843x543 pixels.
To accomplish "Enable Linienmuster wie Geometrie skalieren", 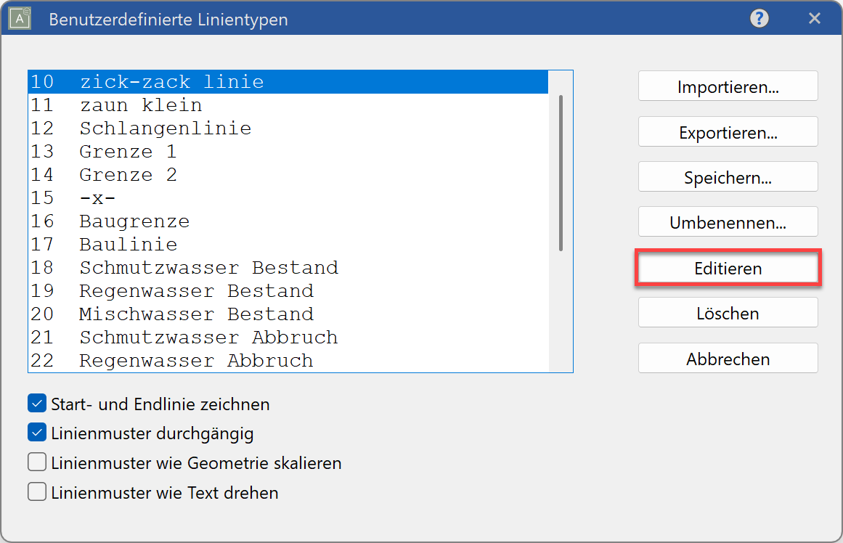I will point(37,462).
